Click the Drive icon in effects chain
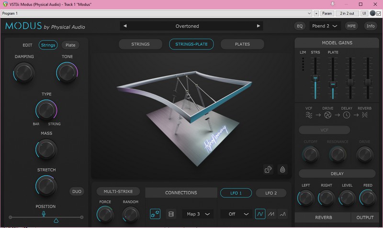383x228 pixels. [327, 115]
